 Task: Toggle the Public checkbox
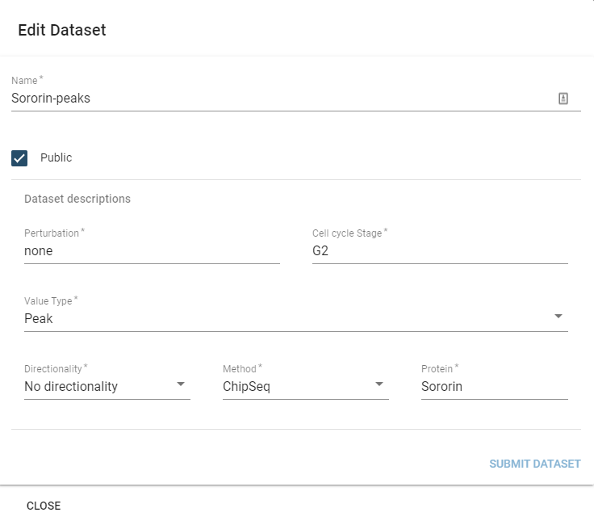(x=19, y=158)
